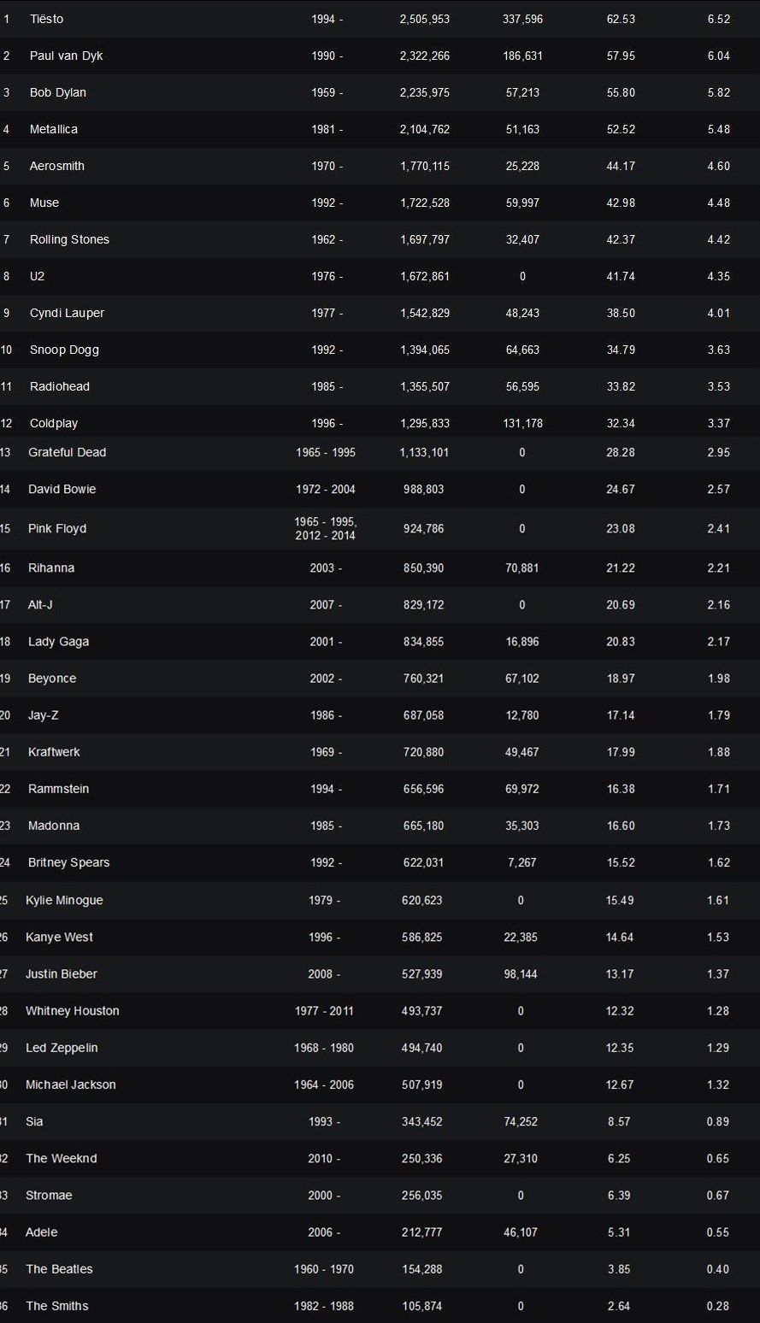
Task: Click The Weeknd artist name
Action: 61,1158
